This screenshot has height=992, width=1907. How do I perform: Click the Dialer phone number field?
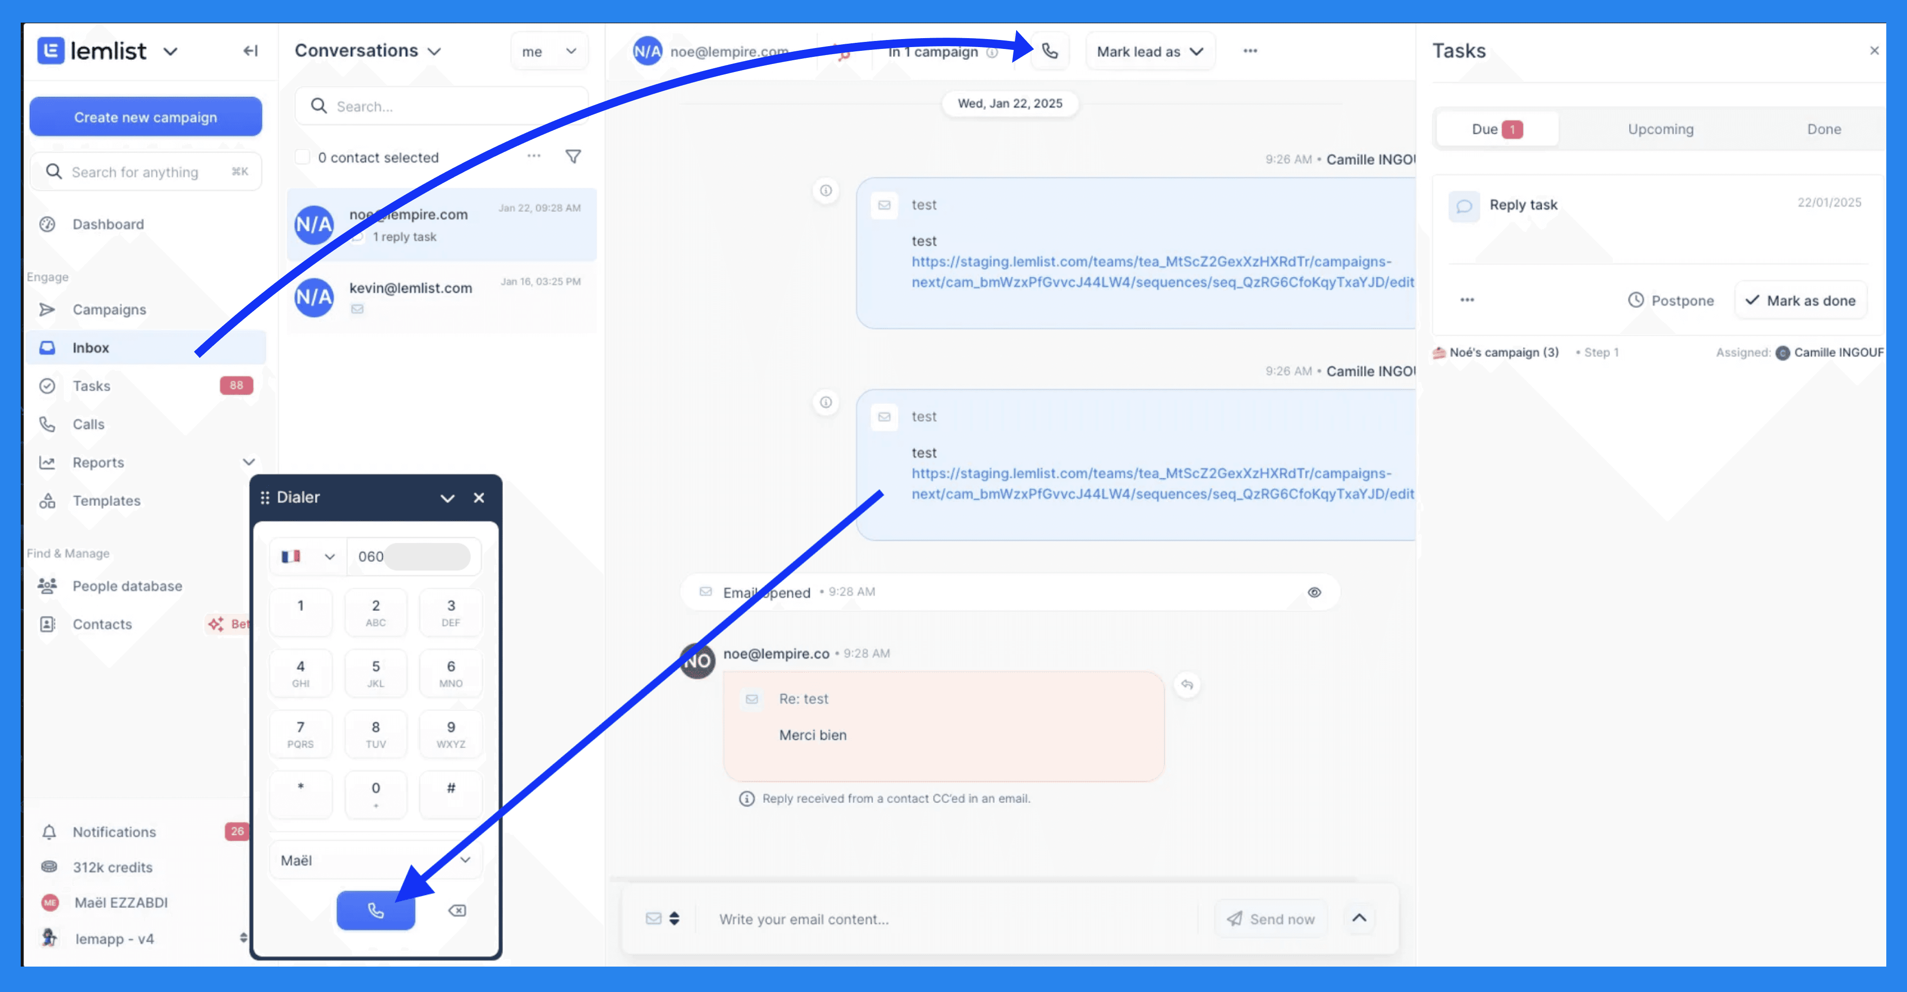click(x=414, y=556)
